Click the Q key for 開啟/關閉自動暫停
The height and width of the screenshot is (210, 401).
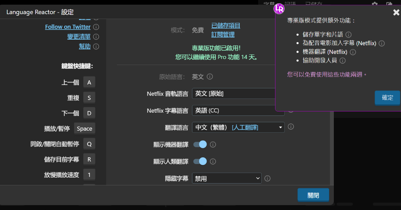(89, 144)
